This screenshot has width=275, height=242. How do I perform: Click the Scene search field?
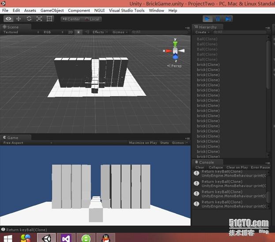pyautogui.click(x=159, y=32)
